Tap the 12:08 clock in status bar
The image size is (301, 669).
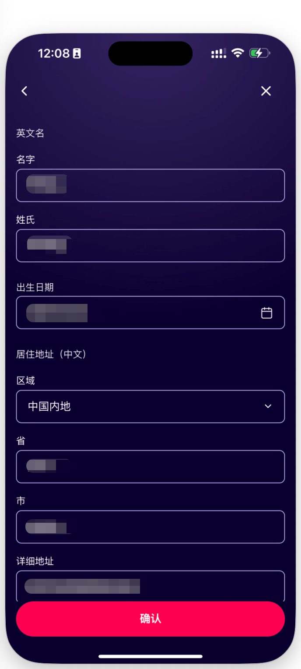point(54,53)
